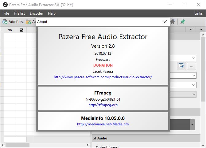Screen dimensions: 206x148
Task: Click the add folder icon in toolbar
Action: click(x=28, y=22)
